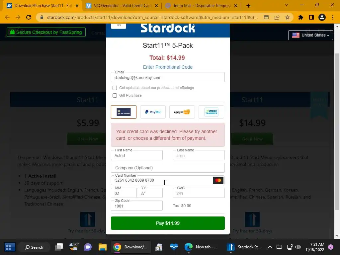Expand the Chrome tab search chevron
This screenshot has width=340, height=255.
coord(287,5)
